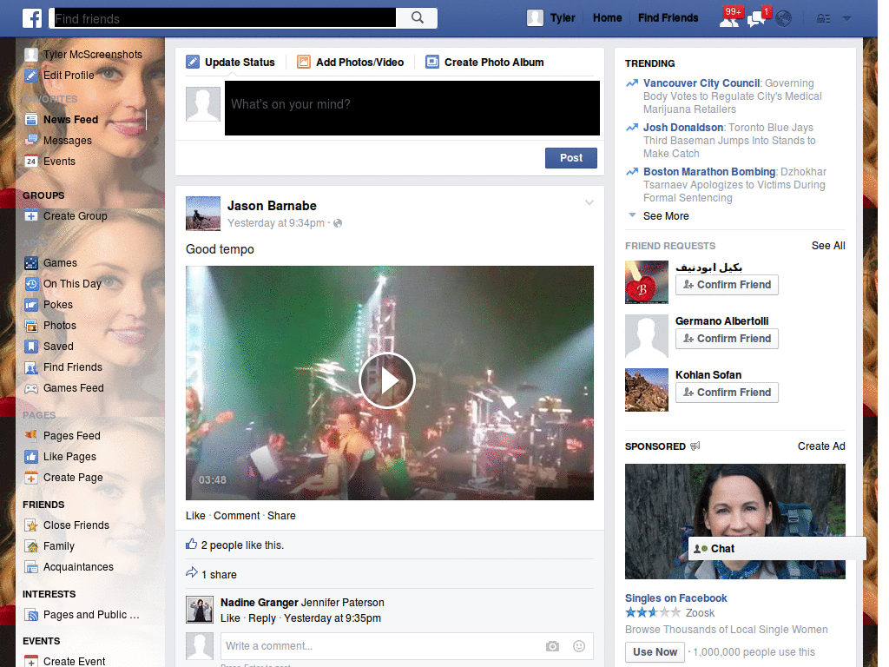Image resolution: width=889 pixels, height=667 pixels.
Task: Click the What's on your mind box
Action: [412, 108]
